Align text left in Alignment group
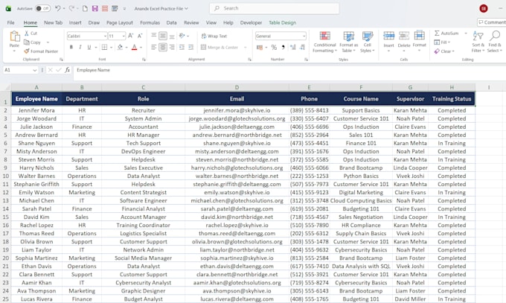 click(154, 48)
